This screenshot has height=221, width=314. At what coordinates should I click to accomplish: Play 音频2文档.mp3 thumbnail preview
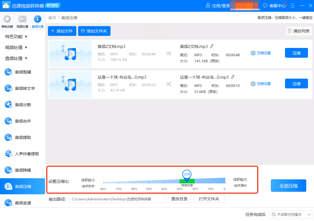[x=71, y=54]
